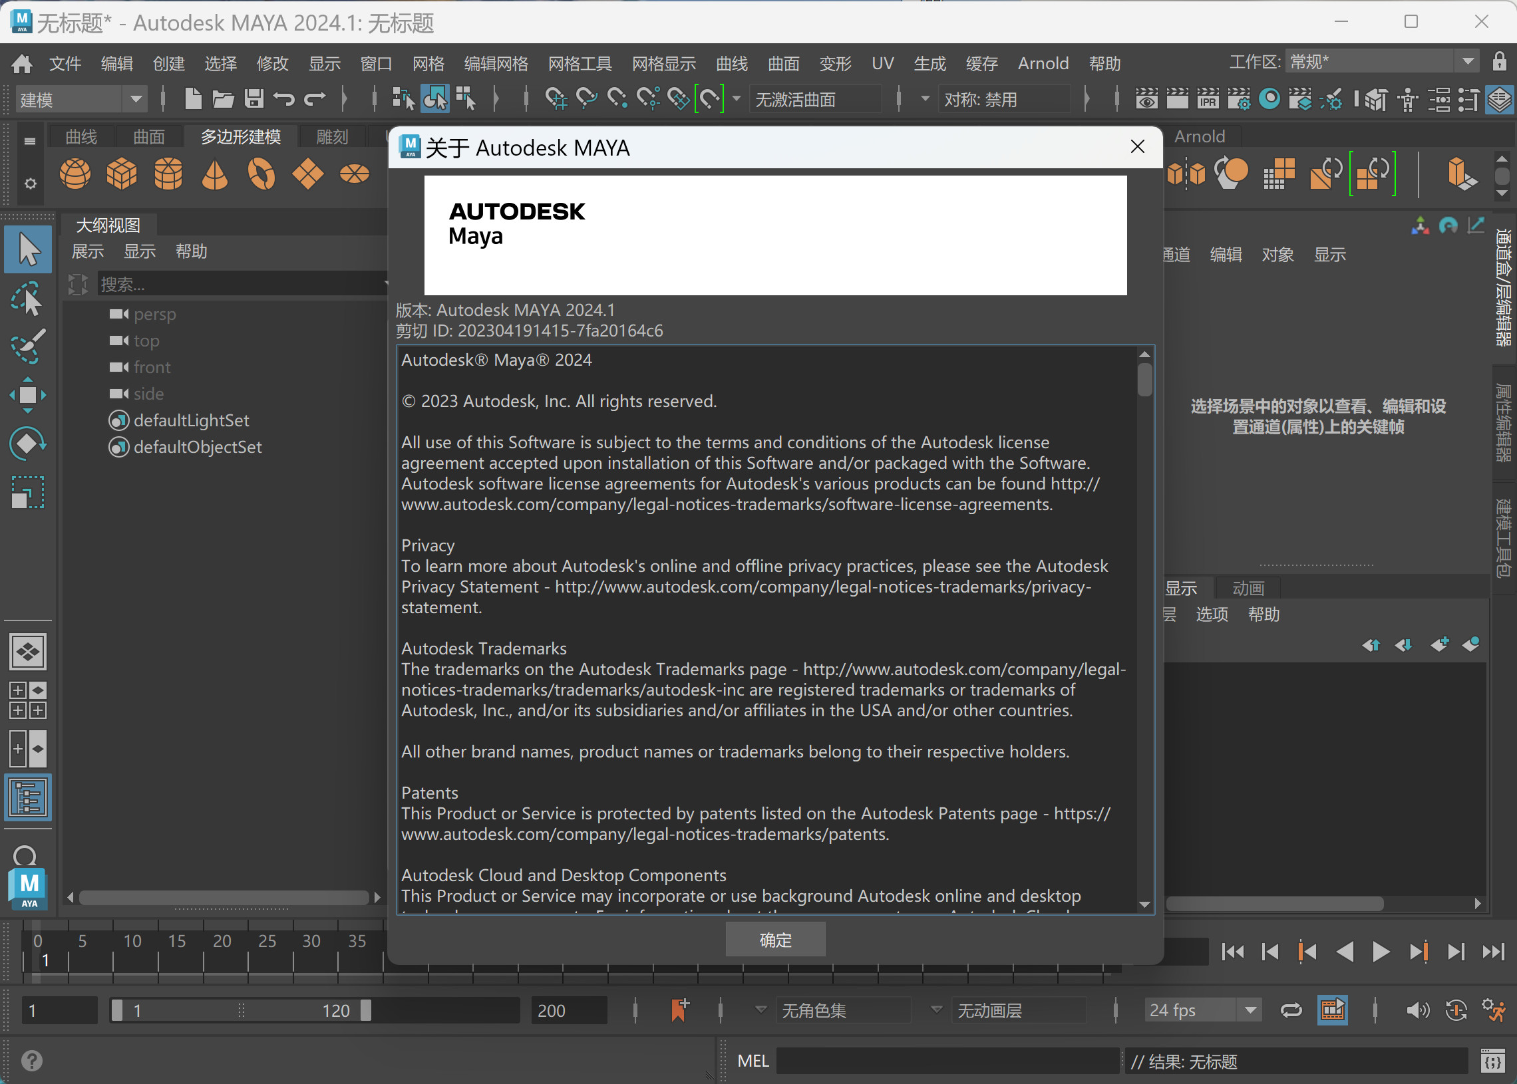Switch to the 动画 layer tab
This screenshot has width=1517, height=1084.
[x=1248, y=588]
